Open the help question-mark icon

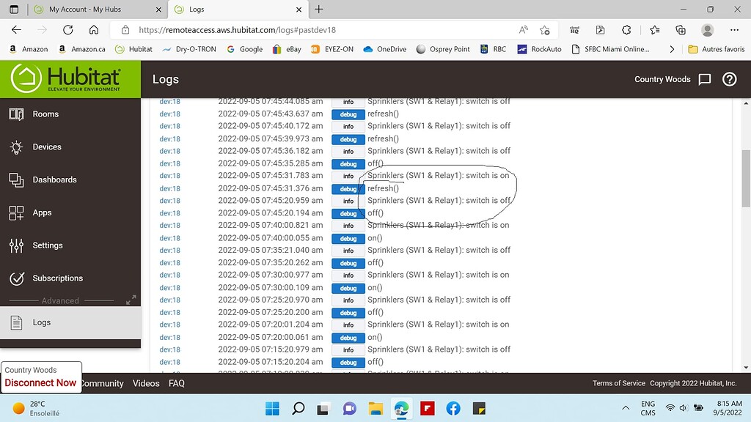tap(729, 78)
